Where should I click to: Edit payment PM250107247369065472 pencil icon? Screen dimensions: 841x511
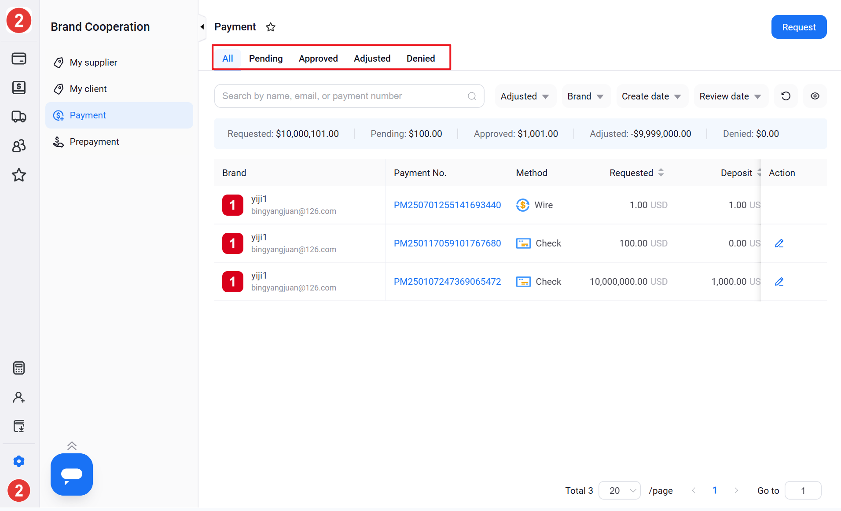779,282
